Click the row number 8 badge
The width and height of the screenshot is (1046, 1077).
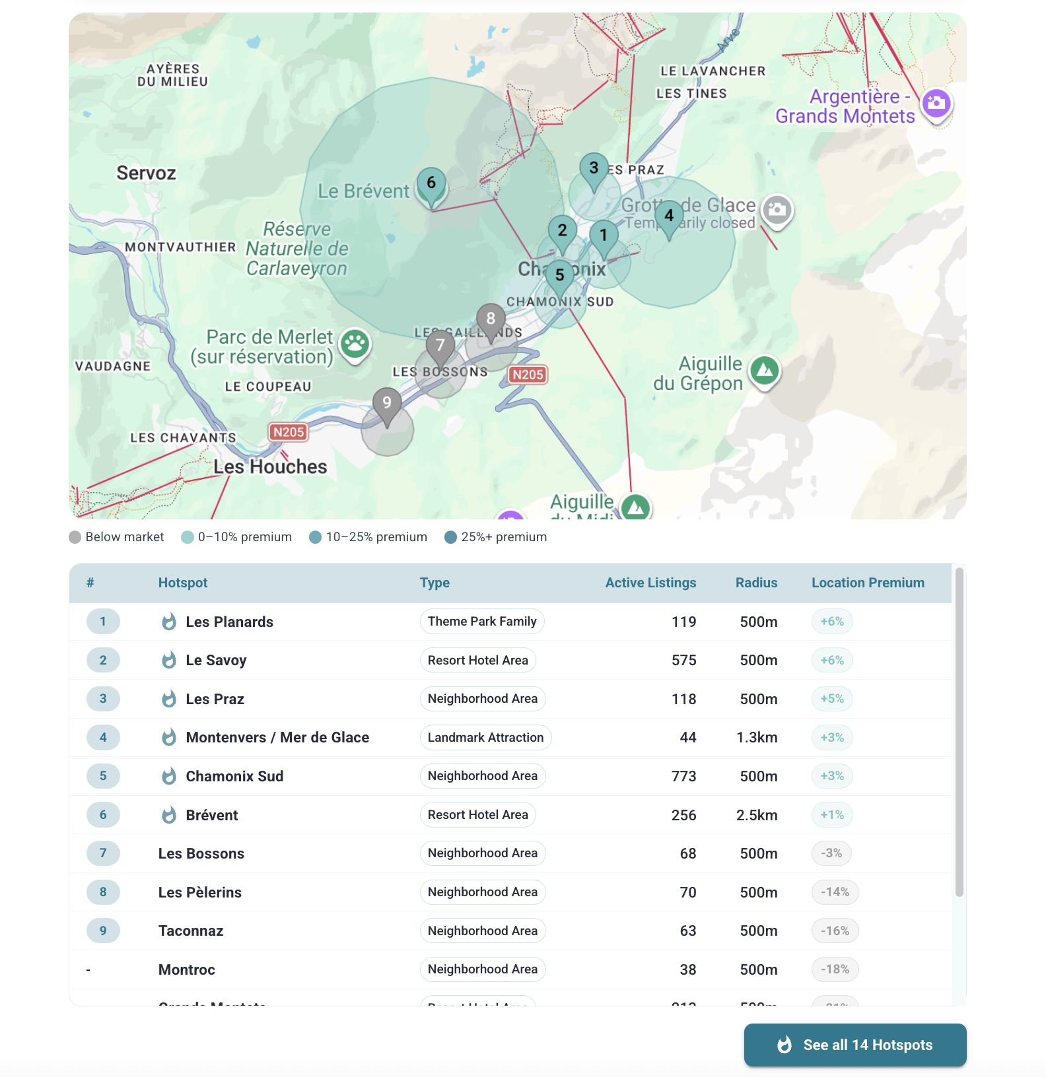(x=103, y=892)
